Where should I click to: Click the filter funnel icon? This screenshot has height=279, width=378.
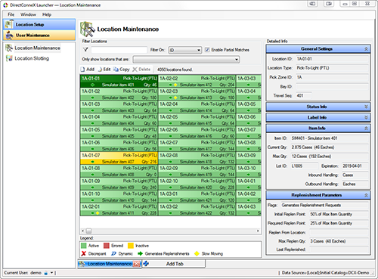coord(85,49)
